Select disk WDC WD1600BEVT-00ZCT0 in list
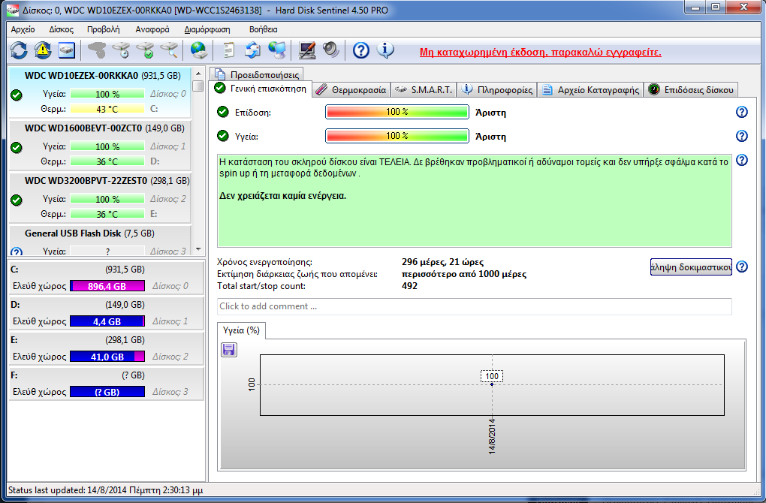The image size is (766, 503). pos(100,145)
